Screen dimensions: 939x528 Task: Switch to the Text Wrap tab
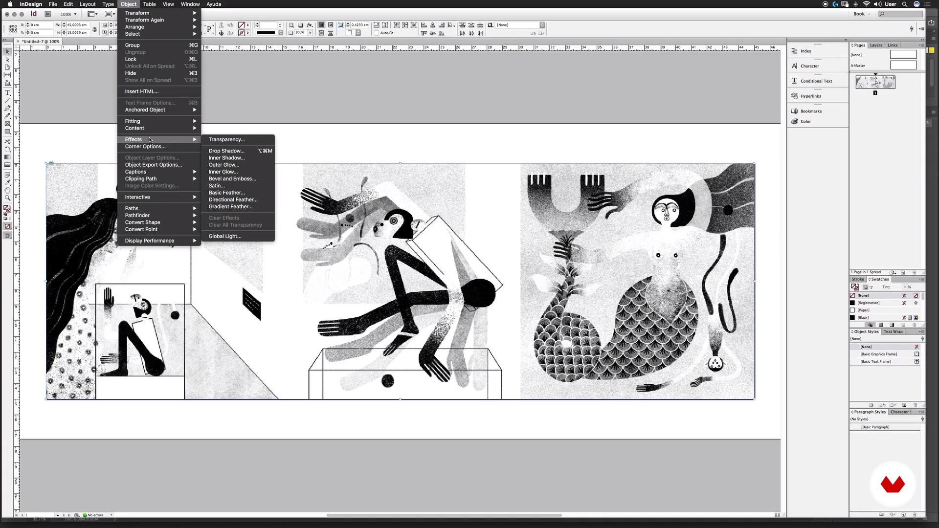point(893,331)
